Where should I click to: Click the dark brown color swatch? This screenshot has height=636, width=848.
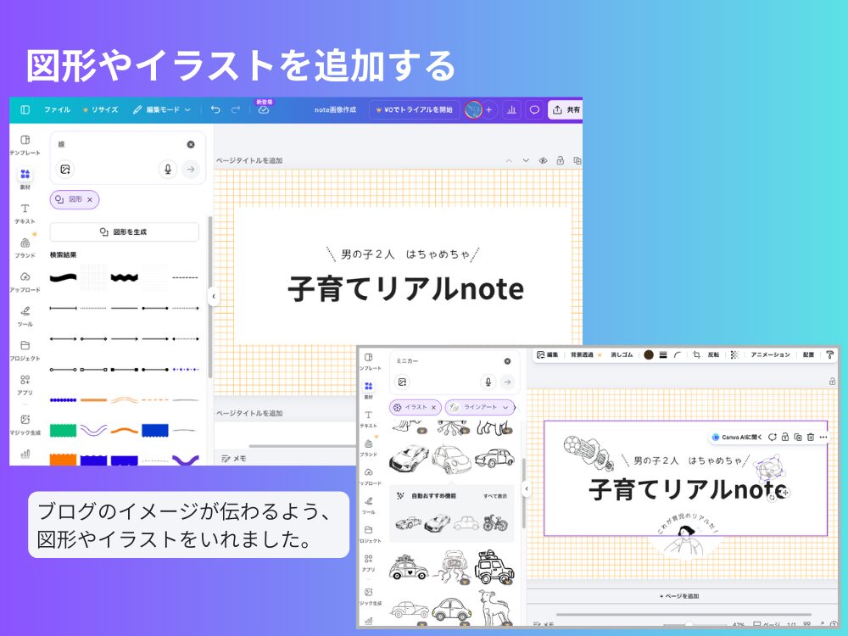[649, 354]
